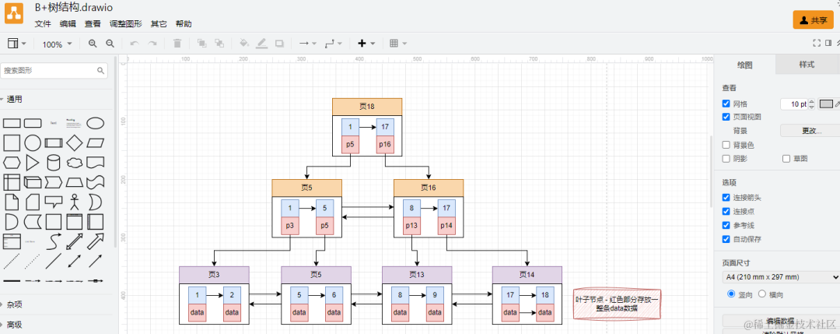Click the grid color swatch
This screenshot has width=840, height=334.
click(x=826, y=104)
